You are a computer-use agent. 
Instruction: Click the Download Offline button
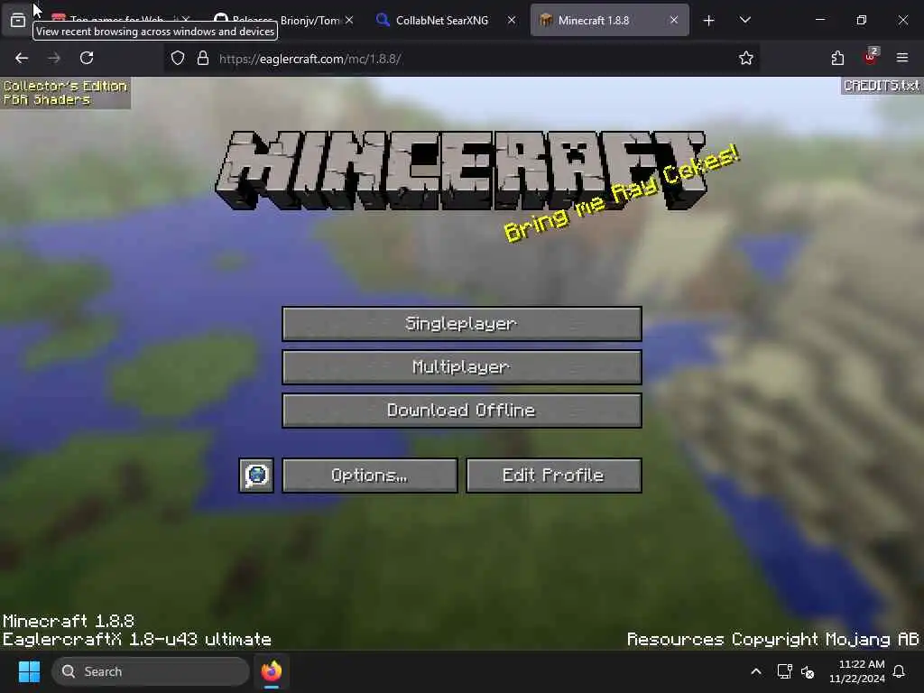(x=461, y=411)
